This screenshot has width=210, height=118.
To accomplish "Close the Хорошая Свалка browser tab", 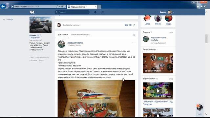I will click(95, 7).
